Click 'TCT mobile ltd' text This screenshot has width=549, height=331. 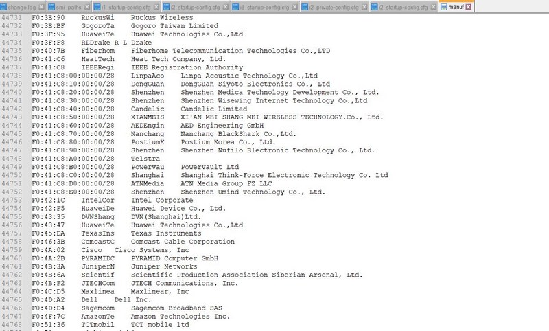(x=160, y=325)
